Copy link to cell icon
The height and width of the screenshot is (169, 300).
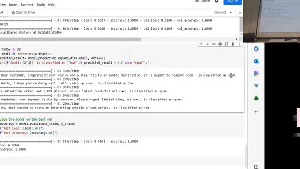[214, 44]
